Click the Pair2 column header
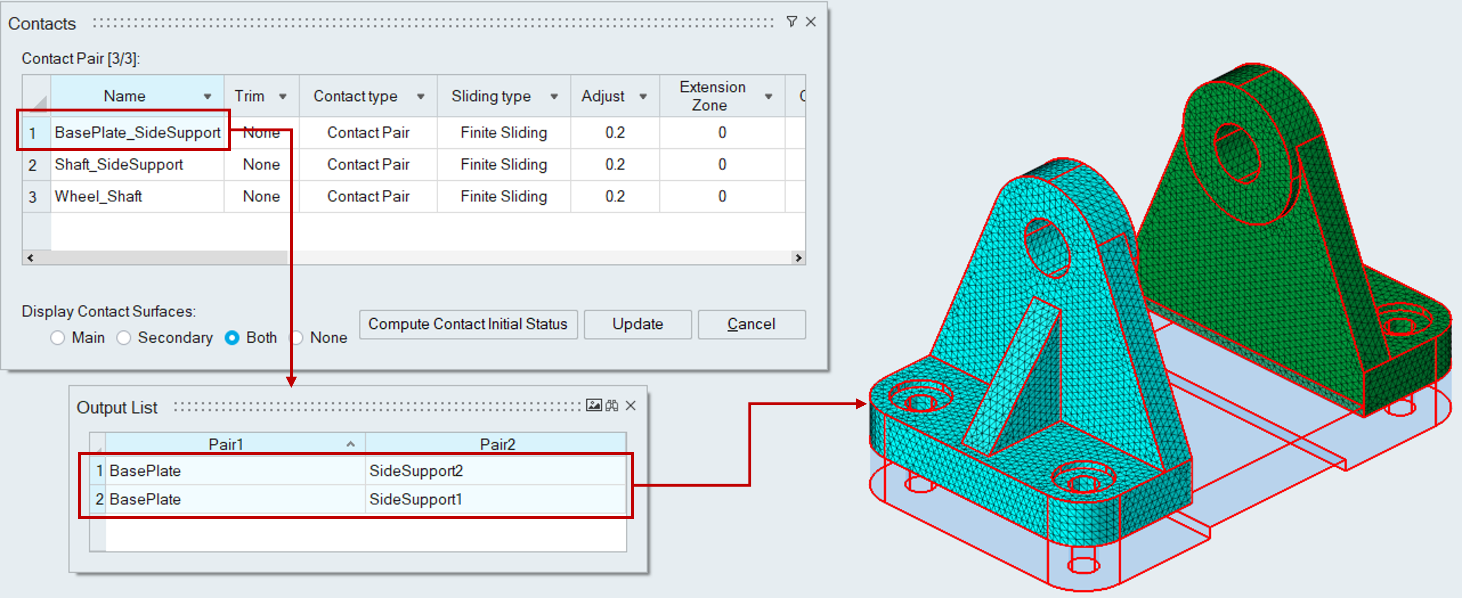The height and width of the screenshot is (598, 1462). tap(497, 444)
